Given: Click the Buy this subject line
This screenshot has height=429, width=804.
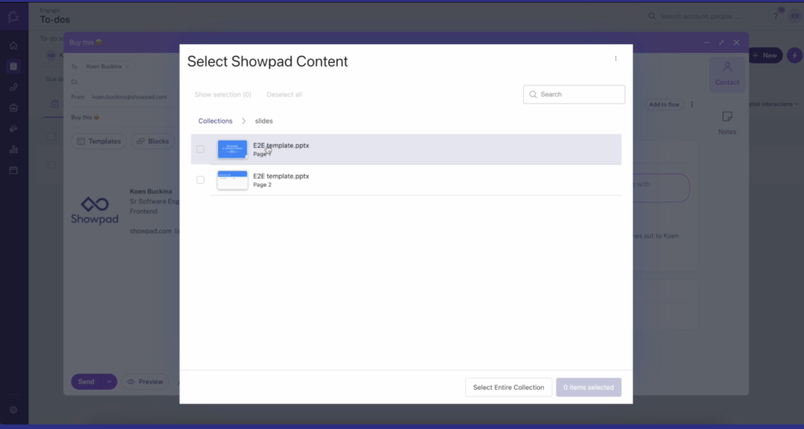Looking at the screenshot, I should 85,118.
